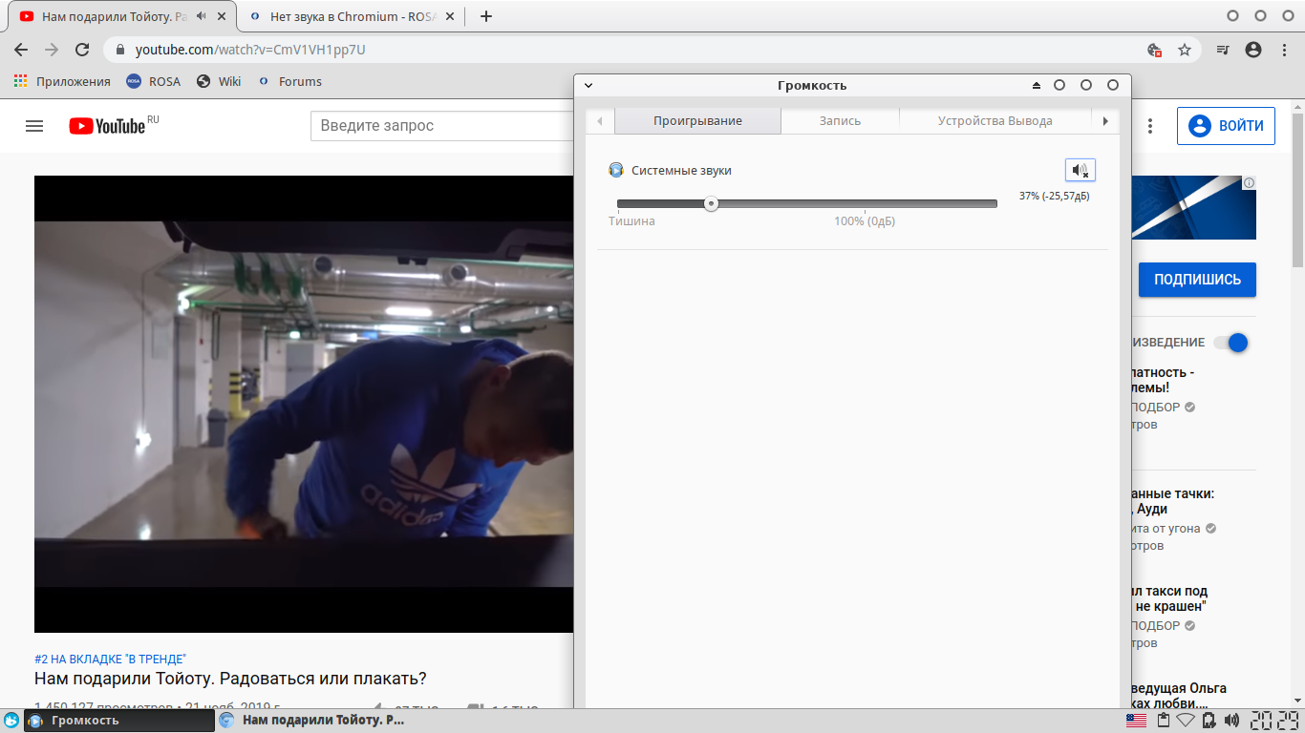Viewport: 1305px width, 733px height.
Task: Open the Chrome profile avatar
Action: (x=1253, y=50)
